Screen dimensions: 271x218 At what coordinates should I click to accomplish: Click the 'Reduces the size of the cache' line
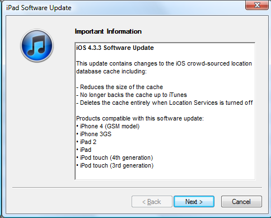(120, 87)
